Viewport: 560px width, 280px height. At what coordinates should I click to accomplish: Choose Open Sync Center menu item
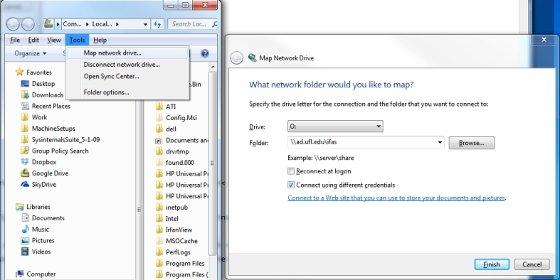[127, 76]
